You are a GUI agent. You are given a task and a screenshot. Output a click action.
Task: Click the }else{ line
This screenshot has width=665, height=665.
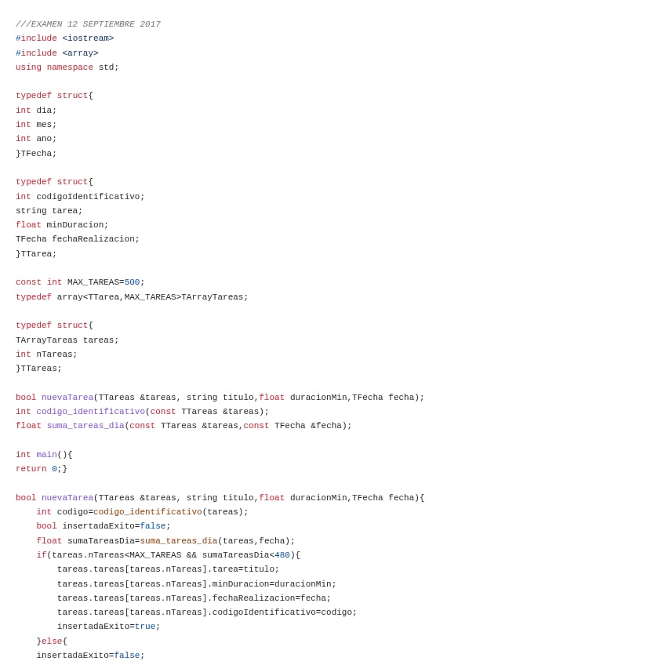pyautogui.click(x=52, y=641)
